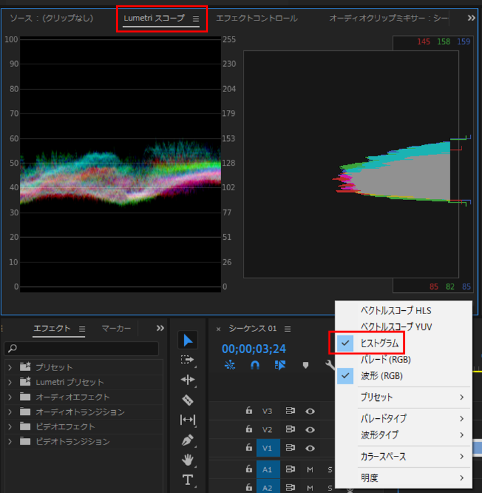Open the 明度 submenu
This screenshot has height=493, width=482.
point(404,478)
